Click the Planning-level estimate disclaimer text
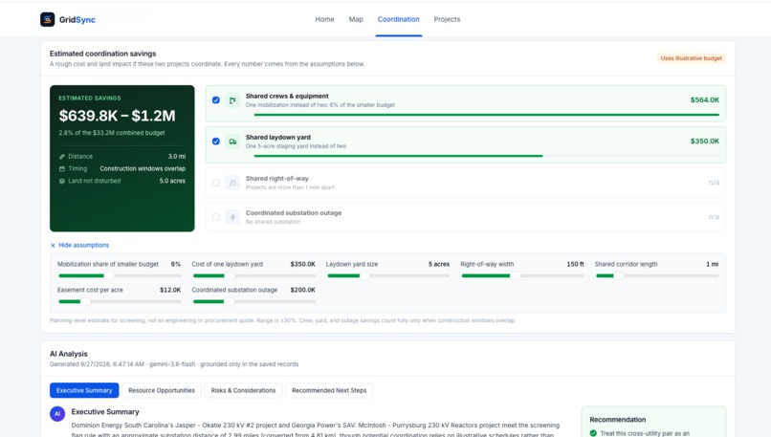The image size is (771, 437). (x=283, y=320)
